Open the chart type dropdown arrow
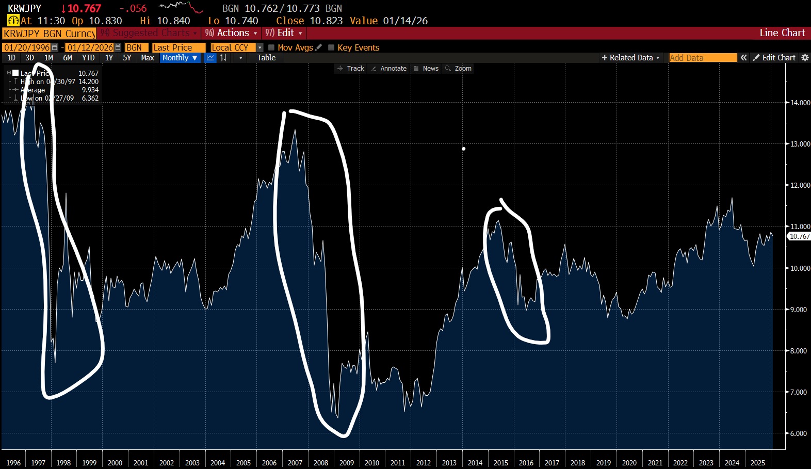The image size is (811, 469). (240, 58)
